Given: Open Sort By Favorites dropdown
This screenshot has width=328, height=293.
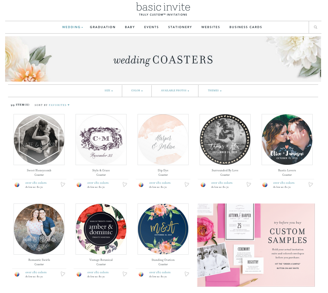Looking at the screenshot, I should click(x=59, y=105).
